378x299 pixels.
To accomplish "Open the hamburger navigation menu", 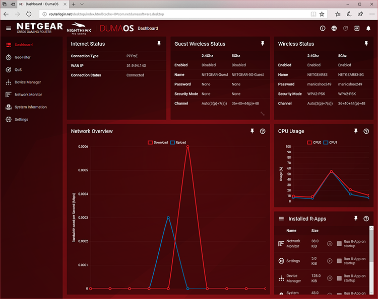I will click(x=9, y=28).
